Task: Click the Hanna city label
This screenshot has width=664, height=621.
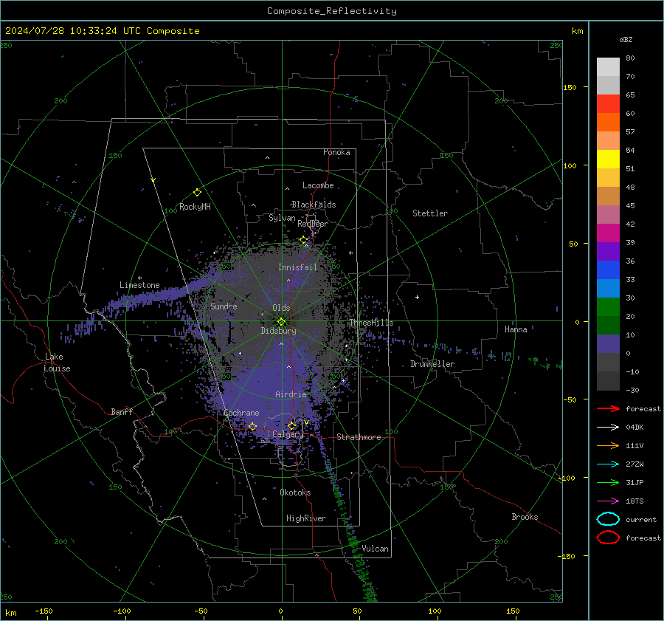Action: point(516,329)
